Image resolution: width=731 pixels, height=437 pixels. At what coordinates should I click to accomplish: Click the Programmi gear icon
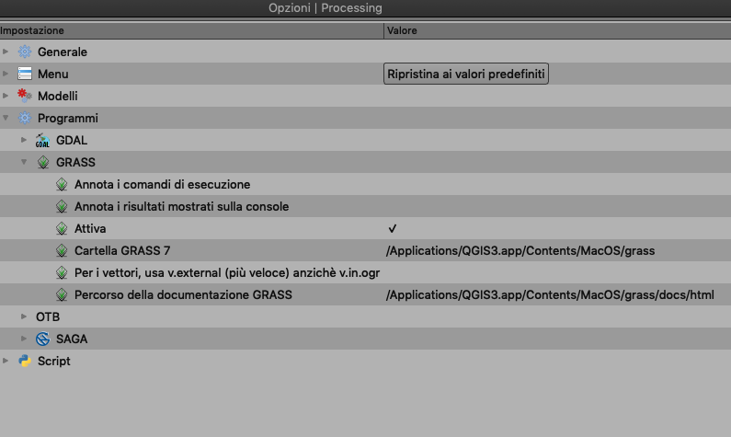click(25, 118)
